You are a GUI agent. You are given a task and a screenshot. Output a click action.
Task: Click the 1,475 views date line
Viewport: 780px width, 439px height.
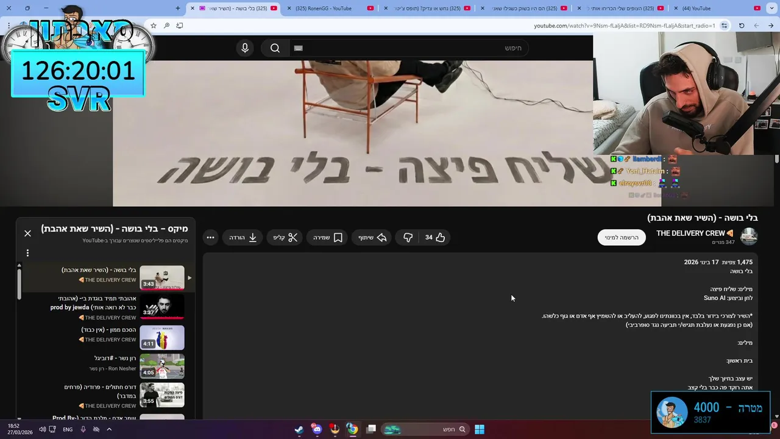coord(718,262)
